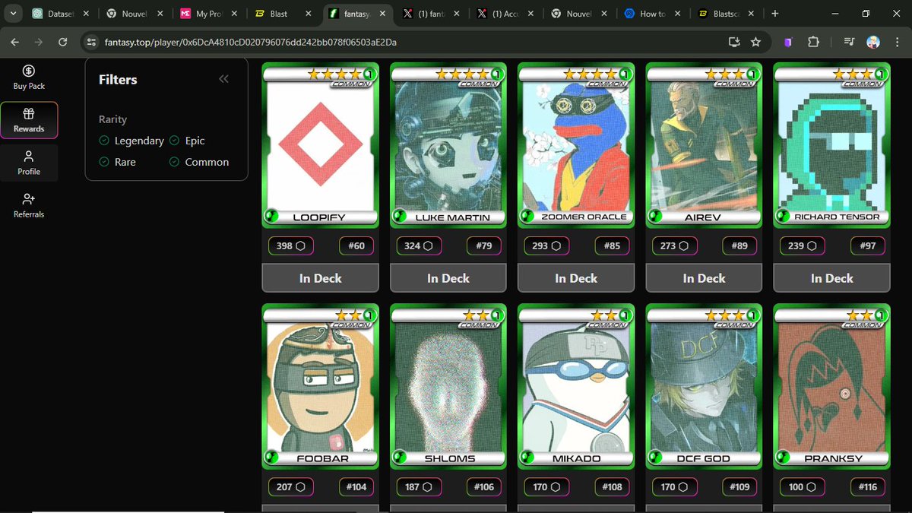
Task: Switch to the Dataset browser tab
Action: pyautogui.click(x=61, y=14)
